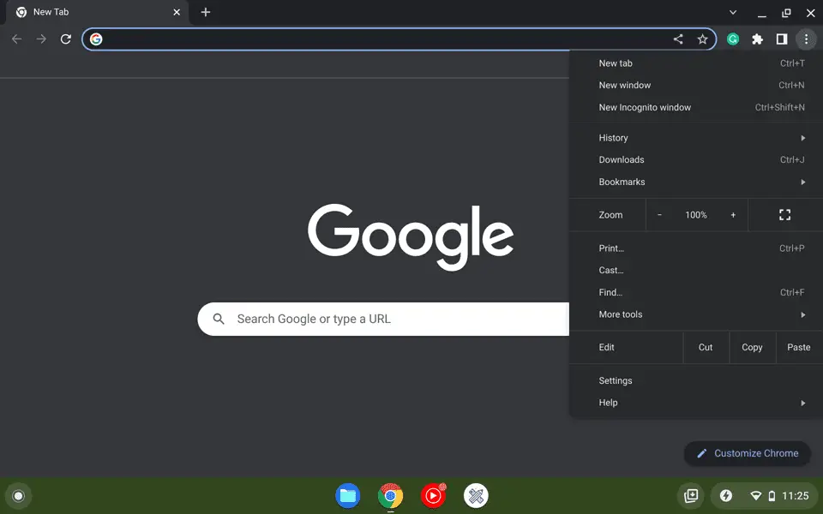Bookmark this page with the star icon
This screenshot has height=514, width=823.
(703, 39)
